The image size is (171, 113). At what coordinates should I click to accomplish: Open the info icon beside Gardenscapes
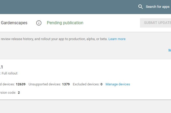39,23
